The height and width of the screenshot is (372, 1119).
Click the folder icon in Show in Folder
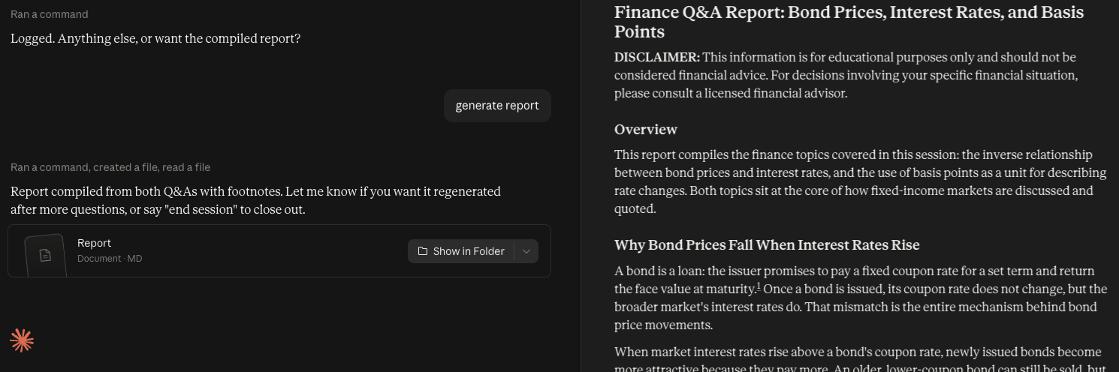(x=423, y=251)
